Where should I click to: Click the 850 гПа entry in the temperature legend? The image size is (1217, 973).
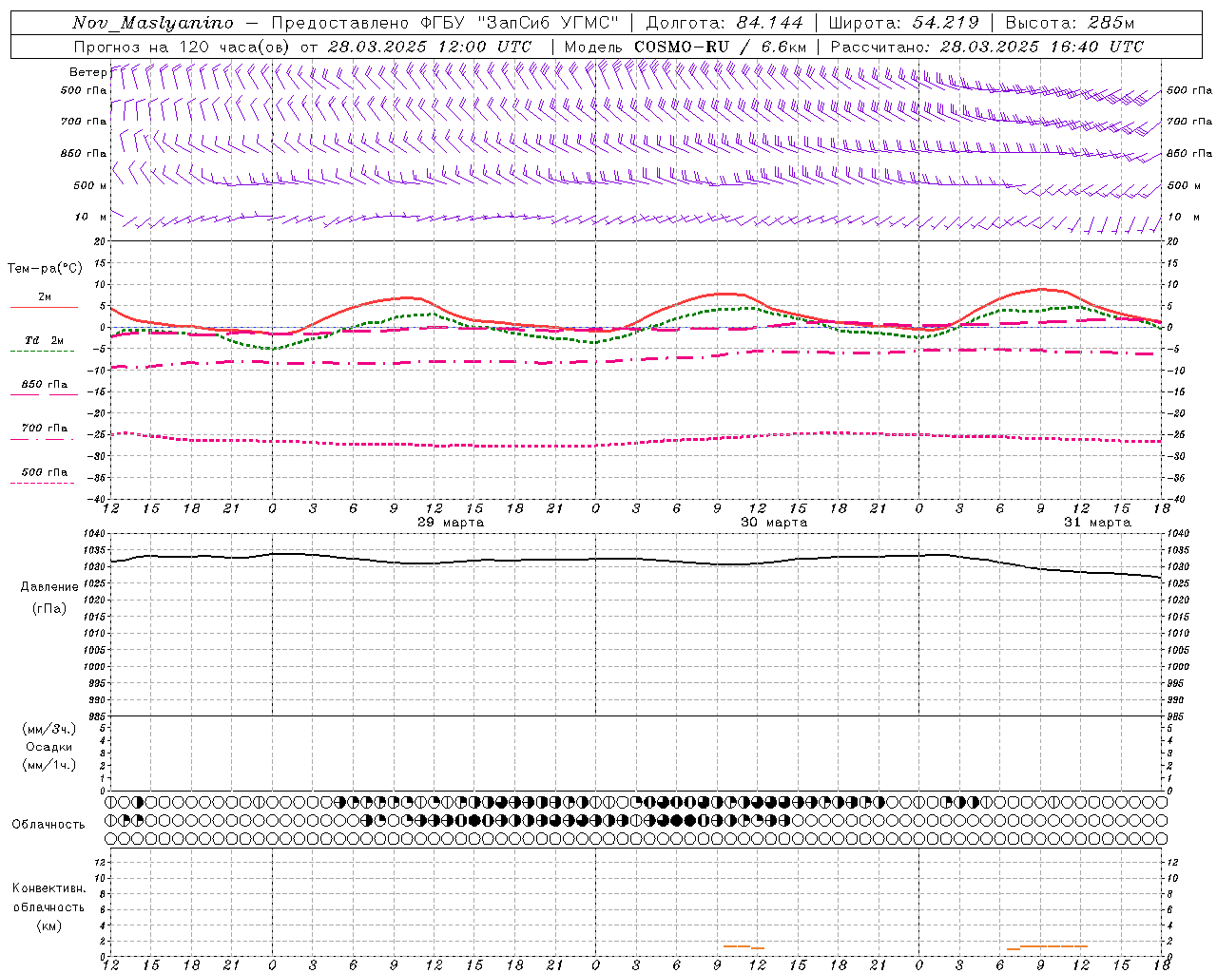tap(44, 385)
